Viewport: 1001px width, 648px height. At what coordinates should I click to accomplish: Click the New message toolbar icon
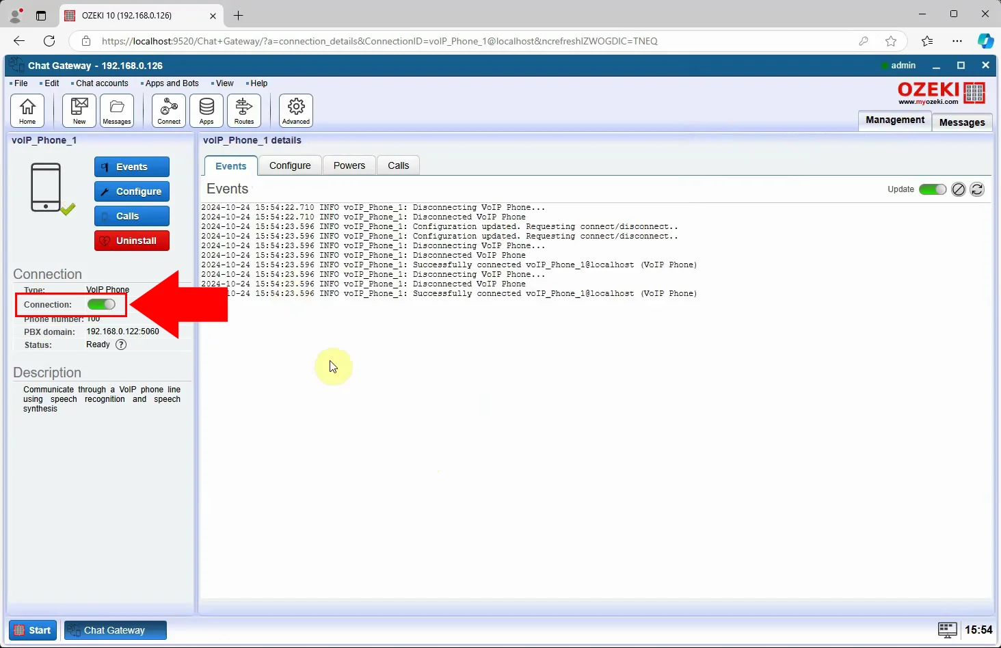[79, 111]
